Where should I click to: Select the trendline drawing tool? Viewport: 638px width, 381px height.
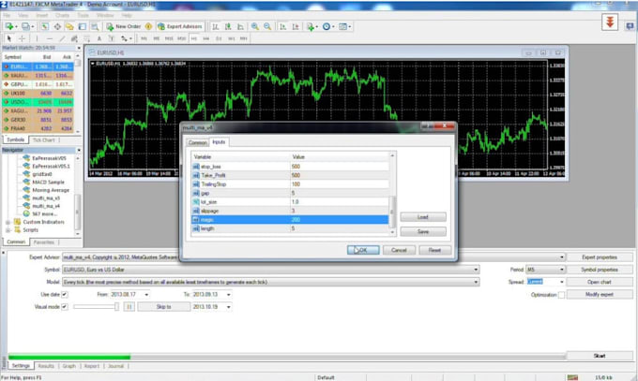[62, 38]
